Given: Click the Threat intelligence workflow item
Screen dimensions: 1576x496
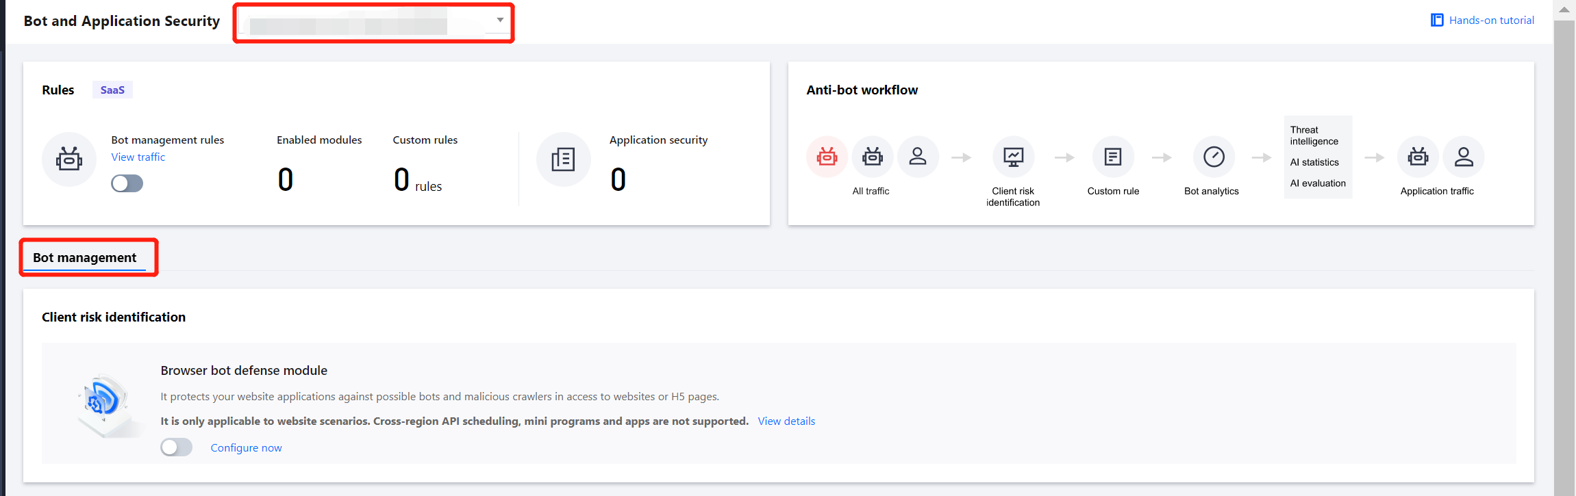Looking at the screenshot, I should pos(1314,135).
